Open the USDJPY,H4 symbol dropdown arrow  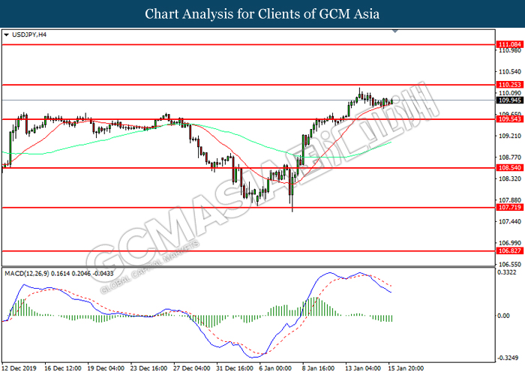point(6,34)
